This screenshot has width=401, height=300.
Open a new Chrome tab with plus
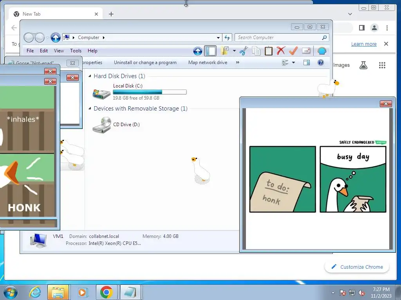tap(111, 14)
